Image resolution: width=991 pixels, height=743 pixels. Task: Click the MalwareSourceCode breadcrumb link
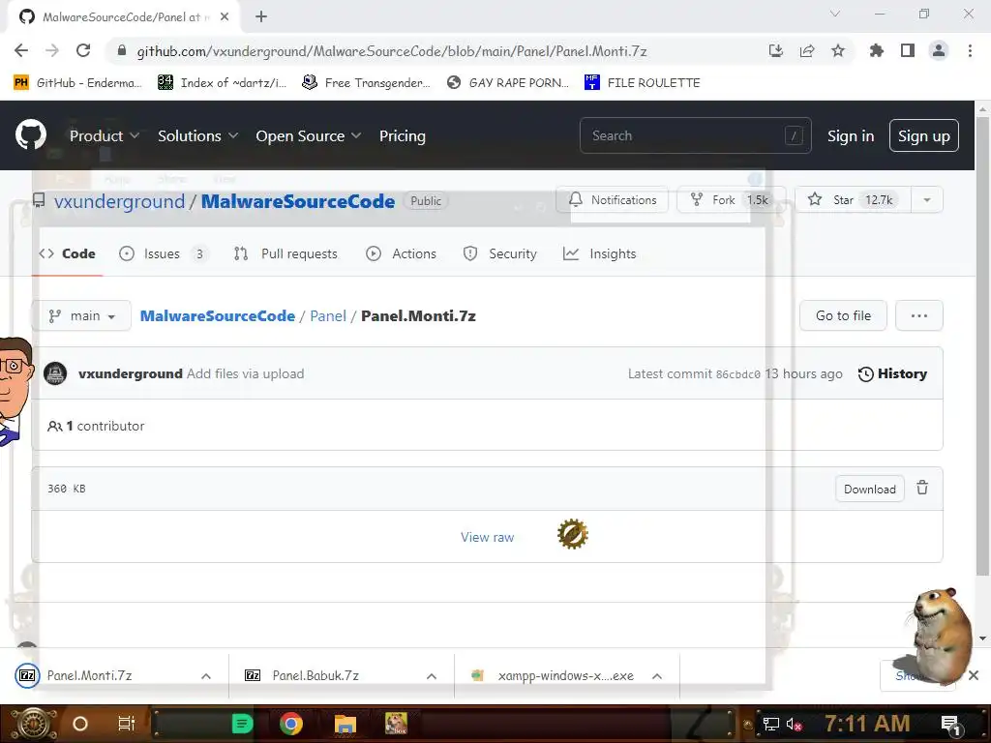(x=218, y=316)
